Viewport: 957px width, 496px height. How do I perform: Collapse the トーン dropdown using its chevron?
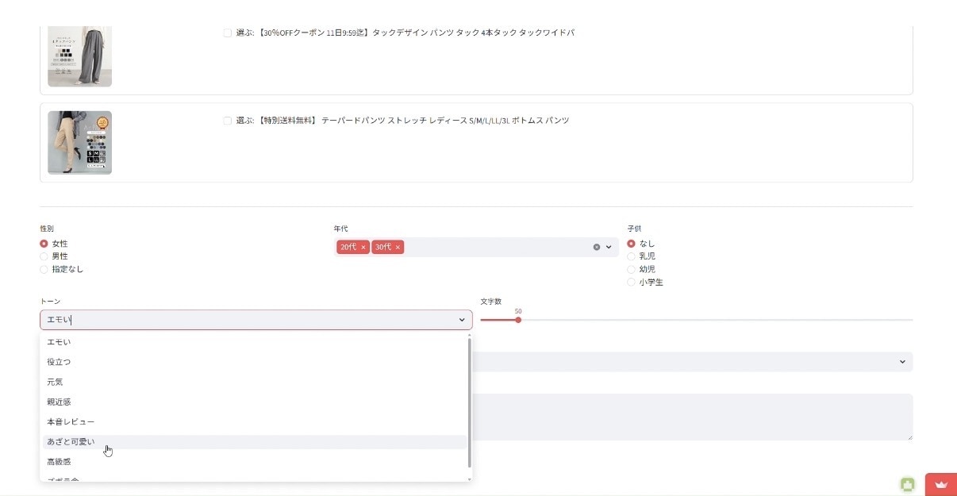click(x=462, y=320)
